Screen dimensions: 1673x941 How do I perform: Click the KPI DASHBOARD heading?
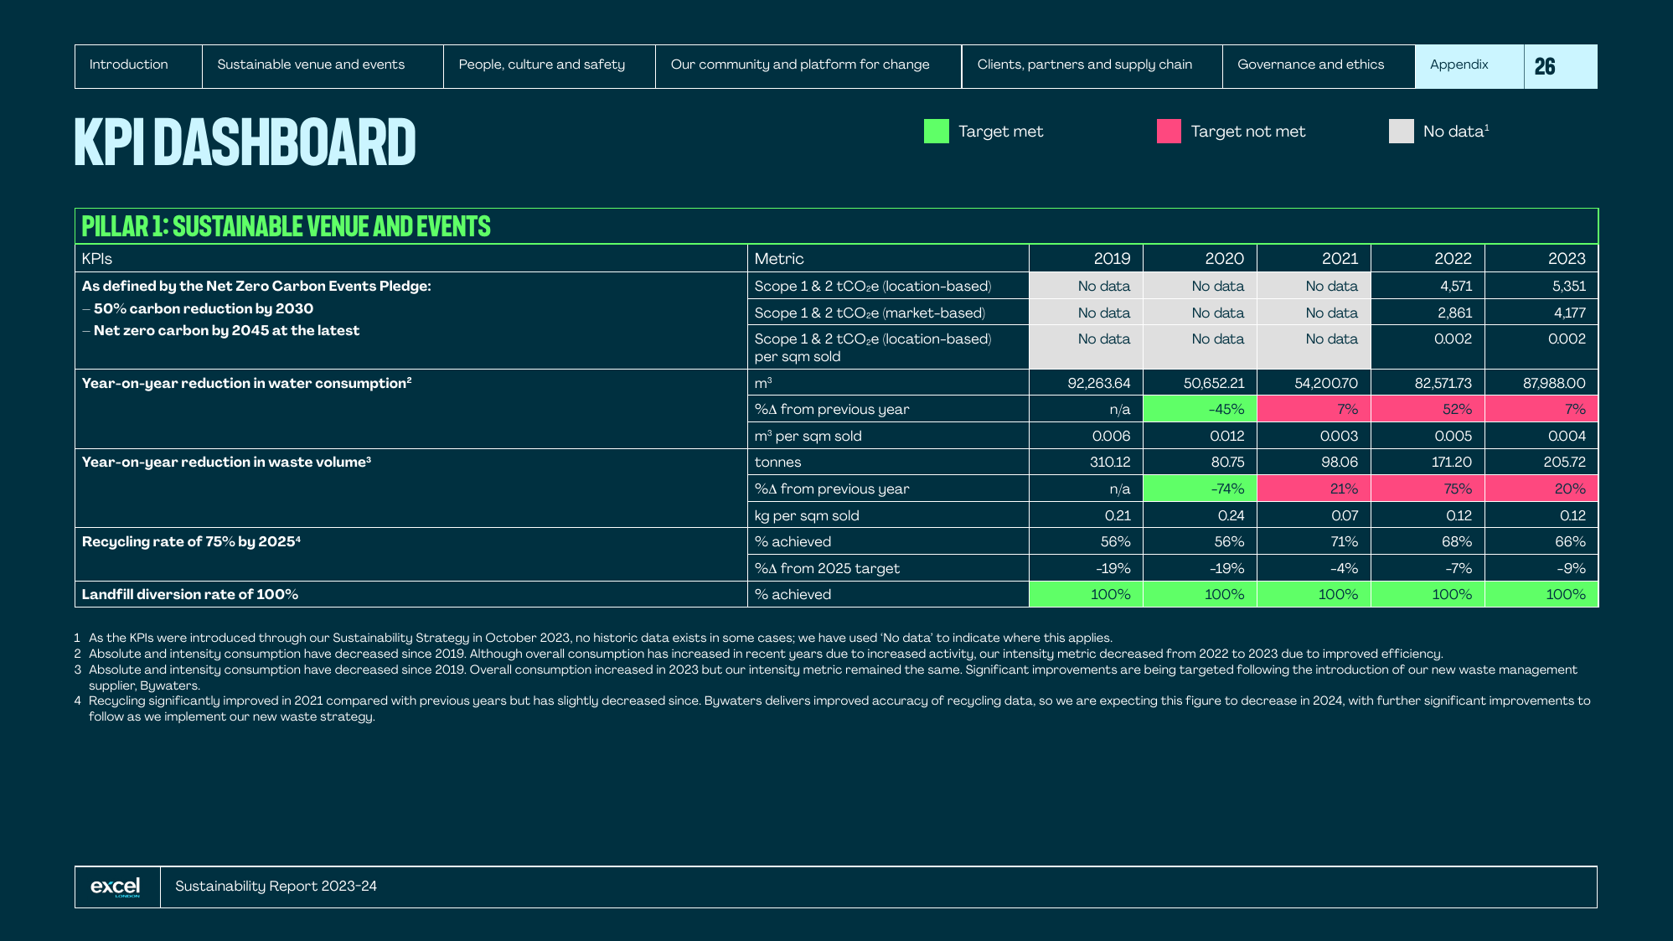(245, 142)
